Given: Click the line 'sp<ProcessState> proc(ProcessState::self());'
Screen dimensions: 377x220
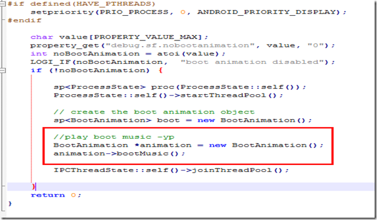Looking at the screenshot, I should click(180, 87).
